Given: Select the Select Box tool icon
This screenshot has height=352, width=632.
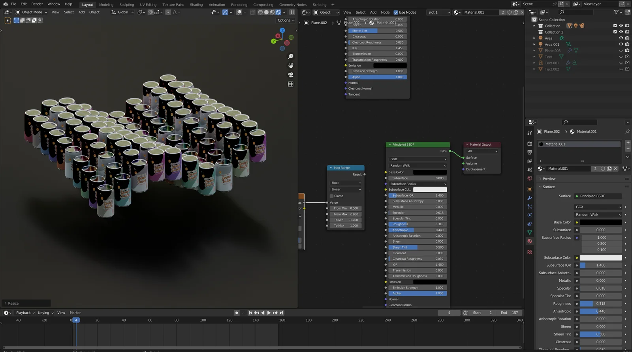Looking at the screenshot, I should point(8,20).
